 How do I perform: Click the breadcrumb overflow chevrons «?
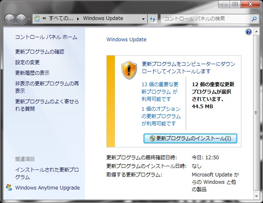[x=44, y=18]
